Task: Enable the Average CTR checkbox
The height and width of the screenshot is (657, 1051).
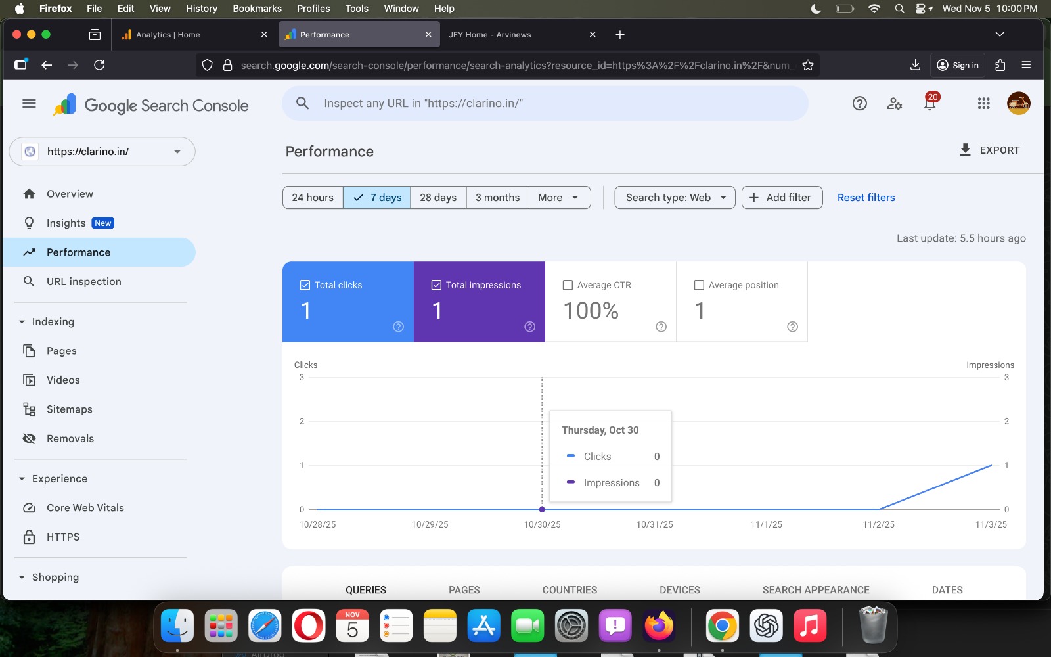Action: (568, 285)
